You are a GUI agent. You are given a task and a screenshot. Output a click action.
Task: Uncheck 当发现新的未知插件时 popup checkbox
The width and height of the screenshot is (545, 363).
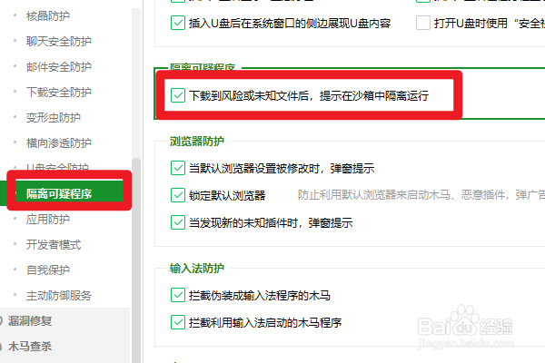178,222
